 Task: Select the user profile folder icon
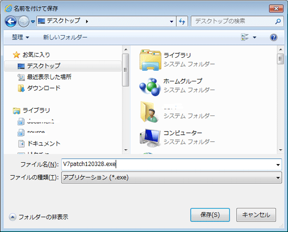coord(150,112)
